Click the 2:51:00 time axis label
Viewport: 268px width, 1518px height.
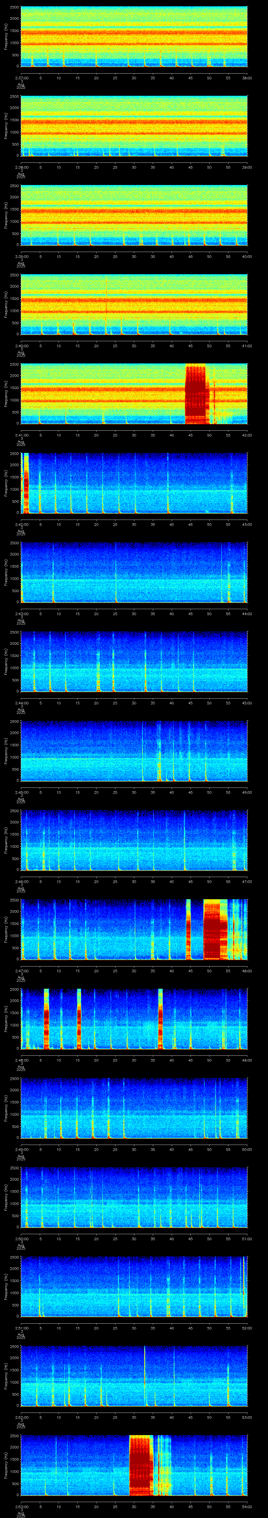21,1328
